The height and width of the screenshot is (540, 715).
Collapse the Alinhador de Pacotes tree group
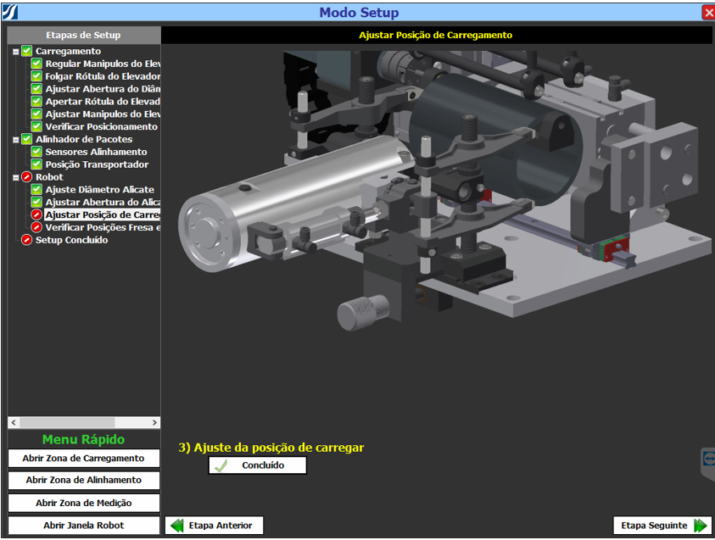click(15, 140)
